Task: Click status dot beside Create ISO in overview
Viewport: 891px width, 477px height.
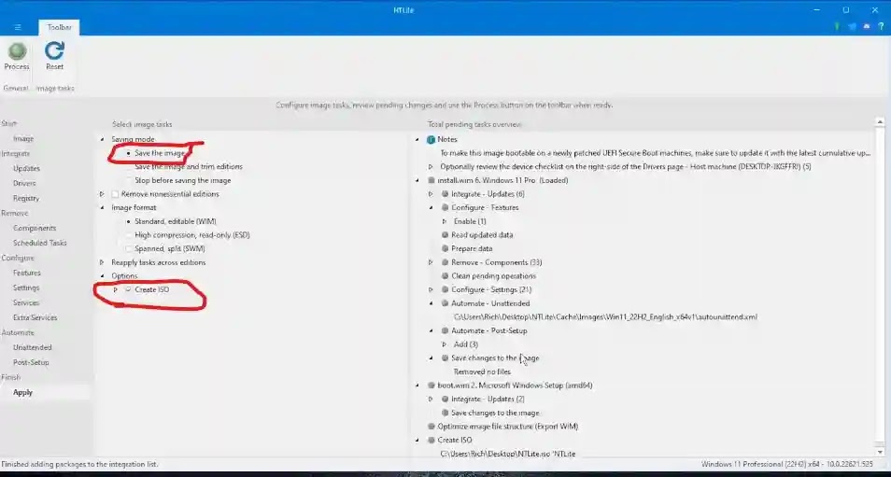Action: pos(431,440)
